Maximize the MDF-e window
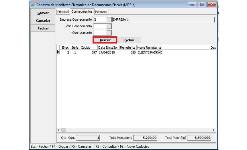Image resolution: width=247 pixels, height=150 pixels. tap(202, 5)
